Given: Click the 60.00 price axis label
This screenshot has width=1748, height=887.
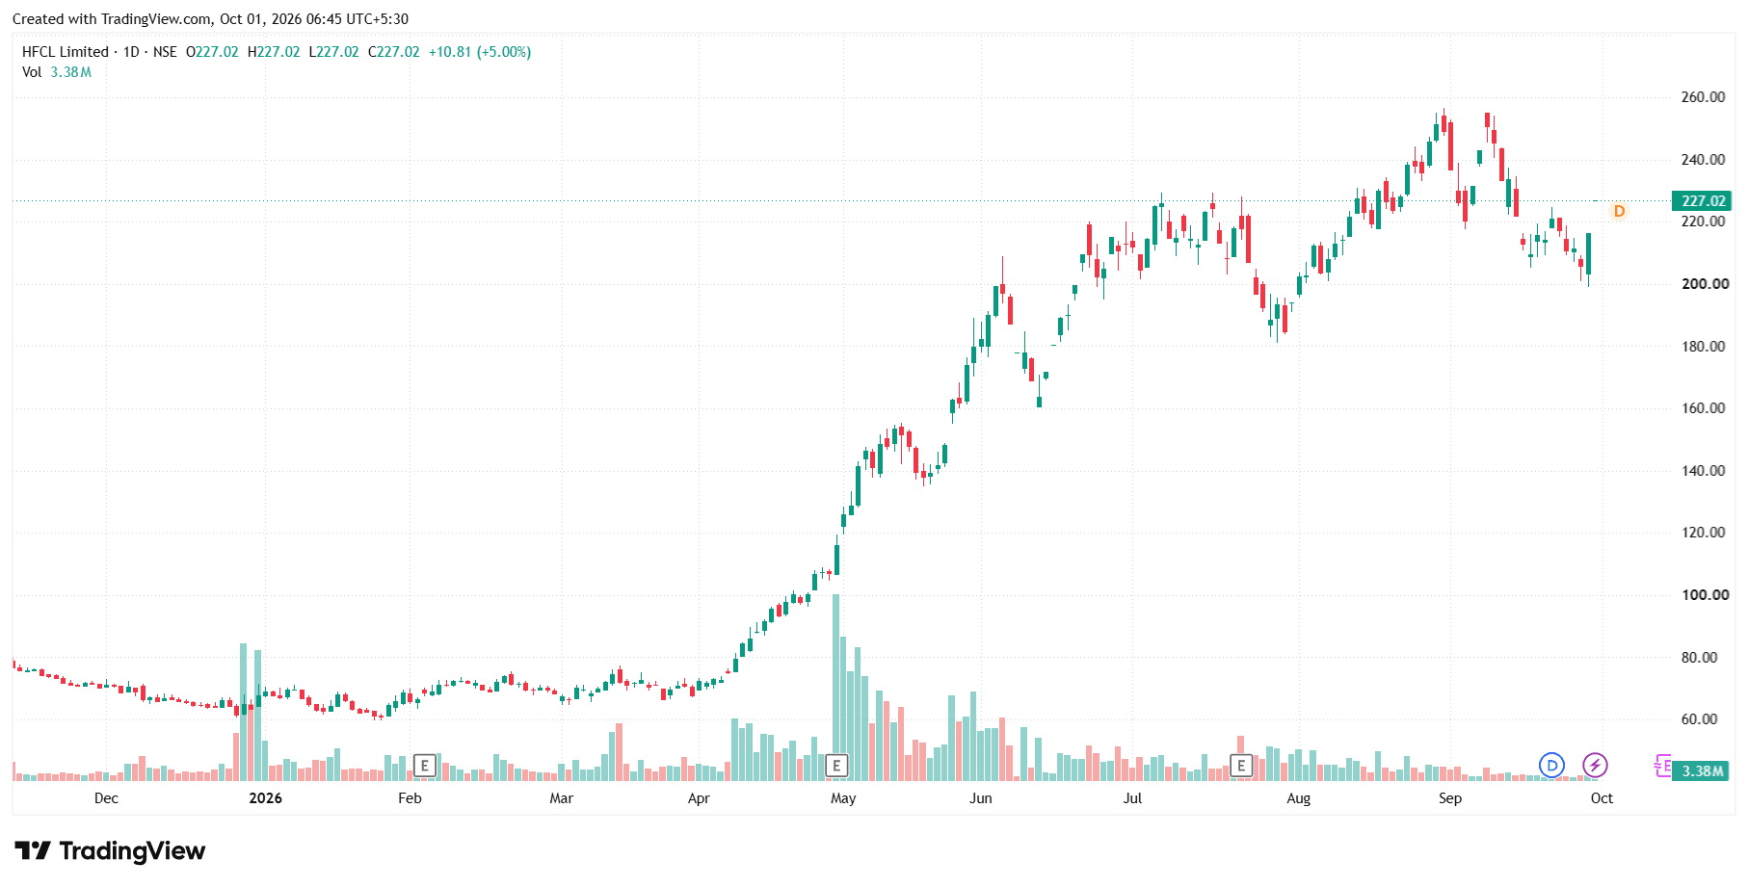Looking at the screenshot, I should point(1699,719).
